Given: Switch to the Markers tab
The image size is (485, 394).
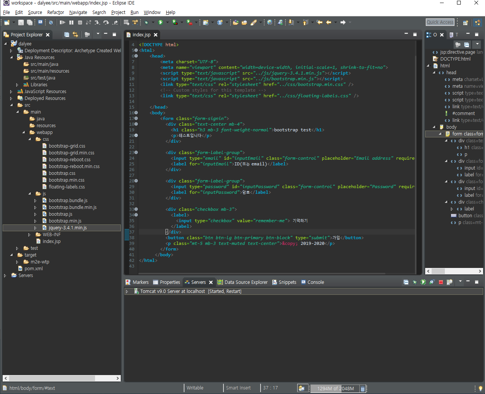Looking at the screenshot, I should pyautogui.click(x=137, y=282).
